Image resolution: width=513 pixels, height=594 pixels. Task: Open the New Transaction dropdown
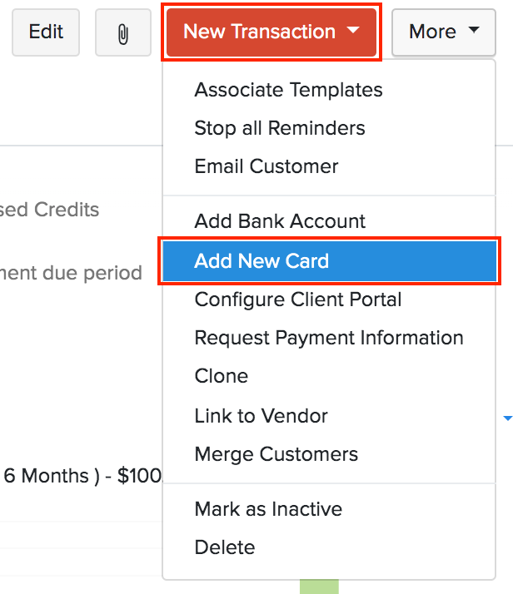coord(271,32)
